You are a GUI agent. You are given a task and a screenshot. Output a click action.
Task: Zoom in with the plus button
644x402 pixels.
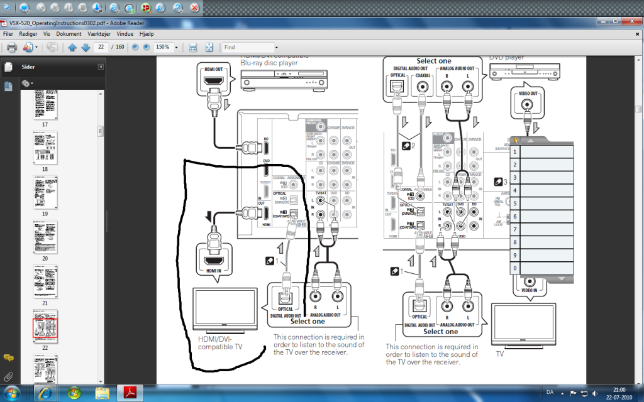pyautogui.click(x=146, y=47)
